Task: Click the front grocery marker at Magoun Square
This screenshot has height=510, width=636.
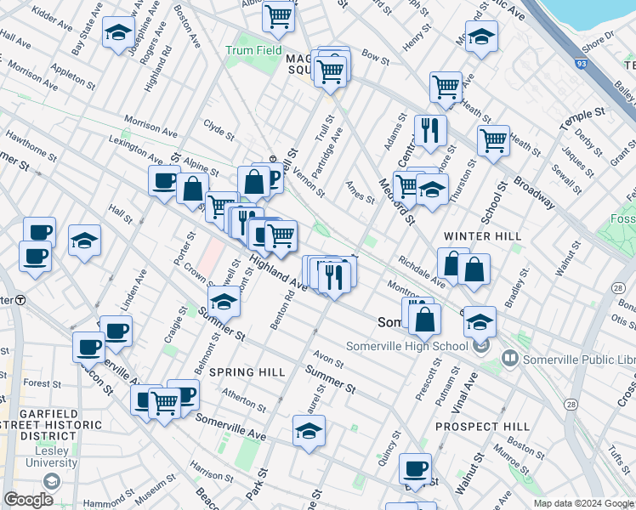Action: click(330, 73)
